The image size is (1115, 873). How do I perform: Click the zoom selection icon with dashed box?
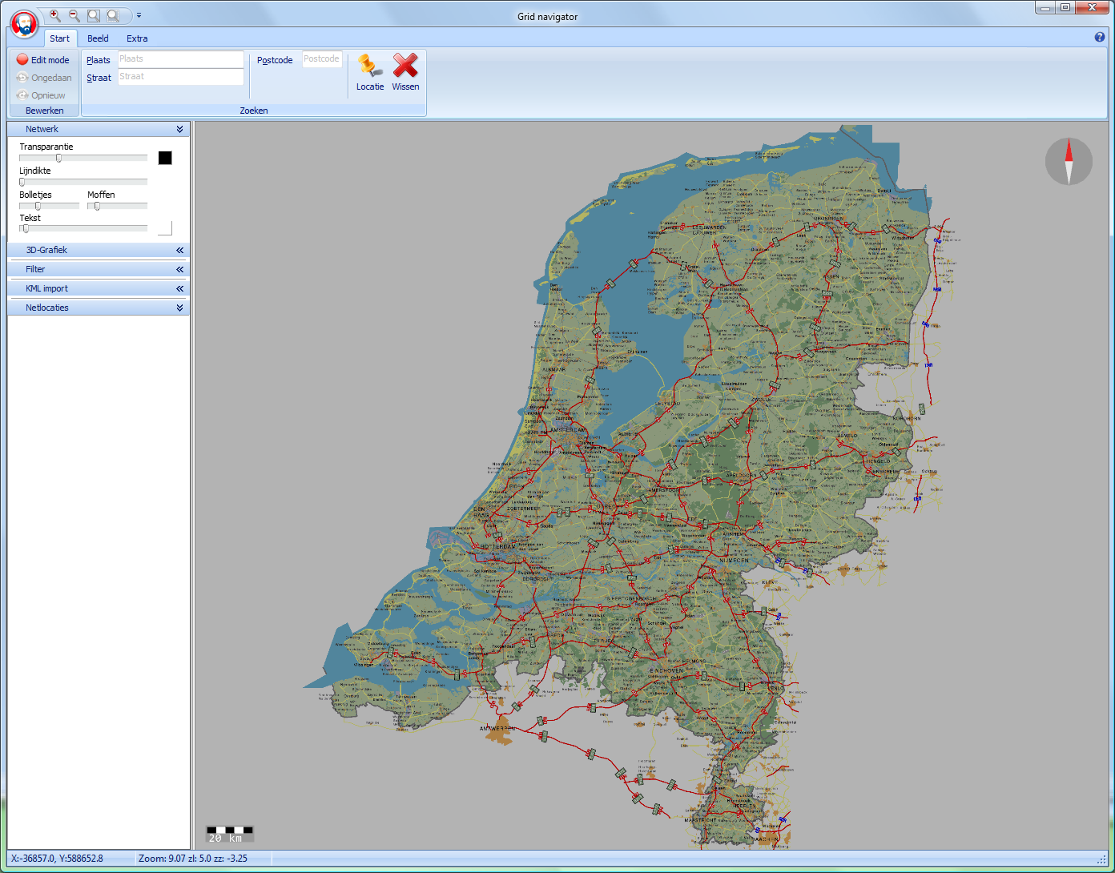[x=113, y=15]
